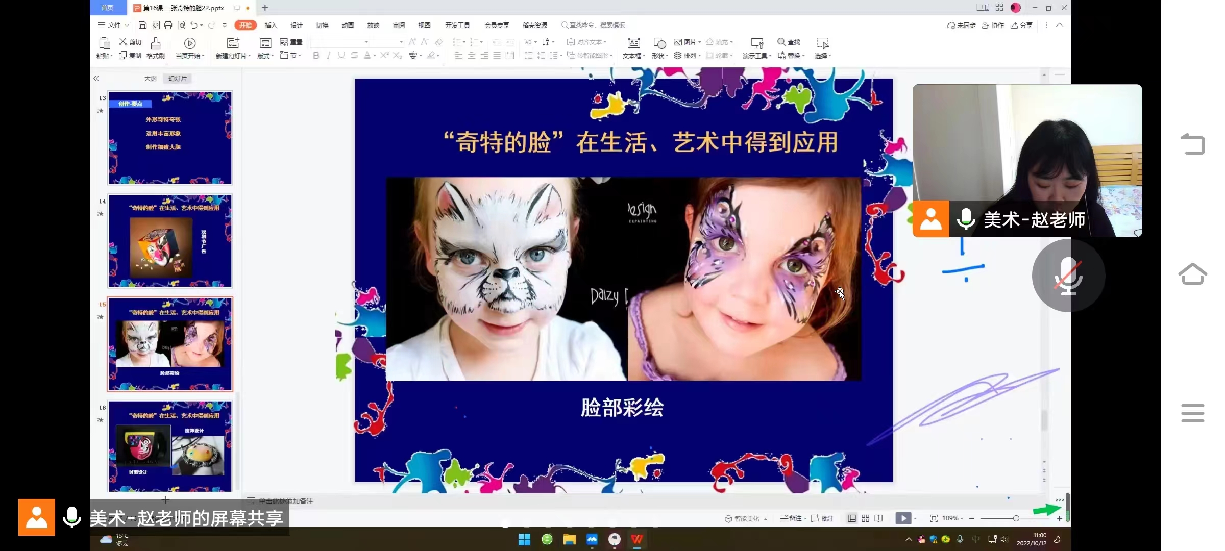Collapse the ribbon with chevron
The image size is (1225, 551).
[x=1060, y=25]
